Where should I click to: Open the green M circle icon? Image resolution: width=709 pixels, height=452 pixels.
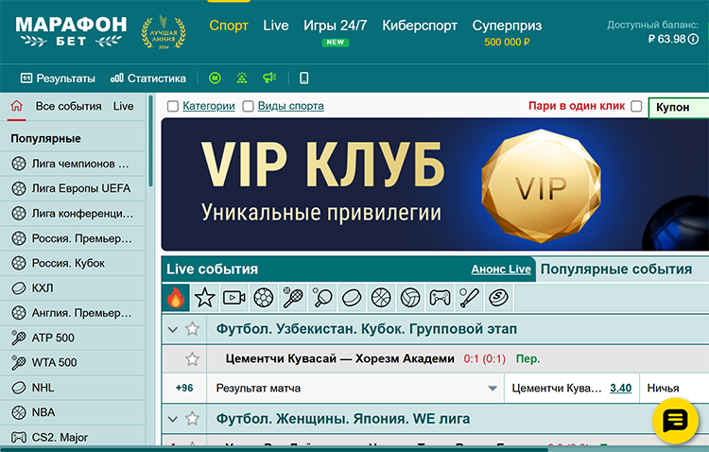click(x=215, y=78)
